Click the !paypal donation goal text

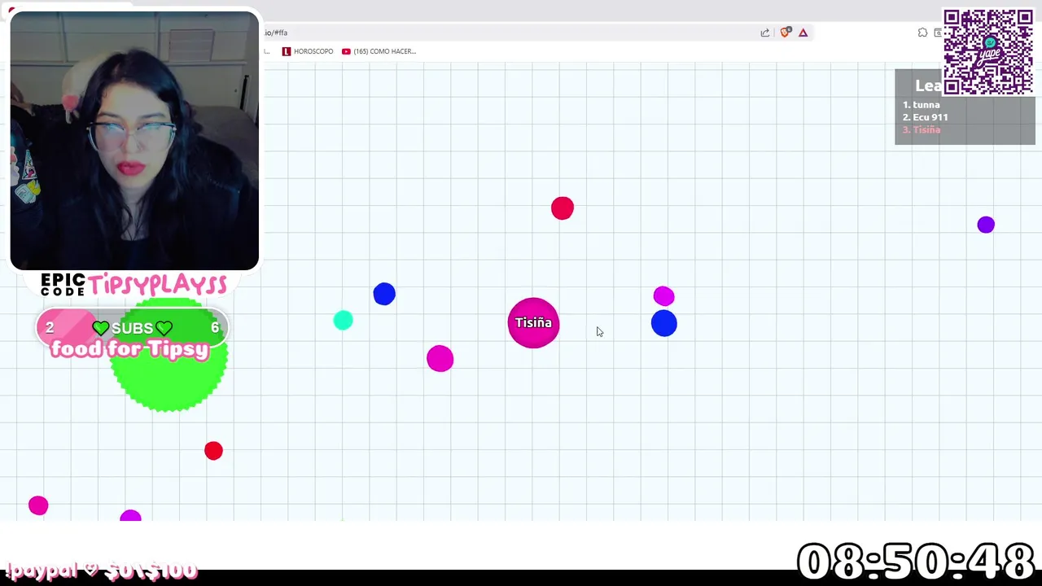pyautogui.click(x=102, y=571)
